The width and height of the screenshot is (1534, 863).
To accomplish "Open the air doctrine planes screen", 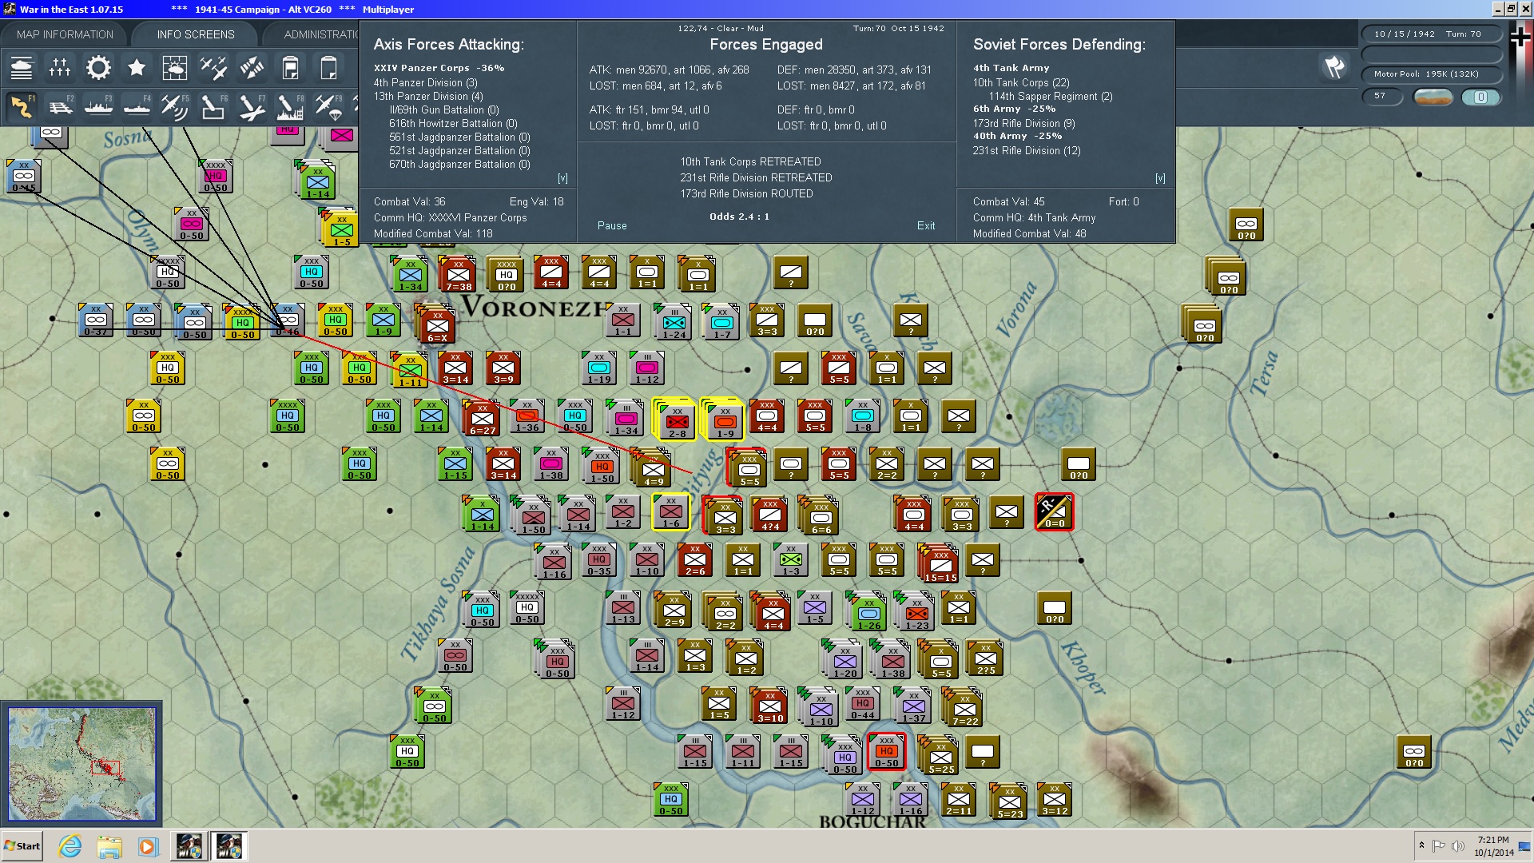I will (213, 68).
